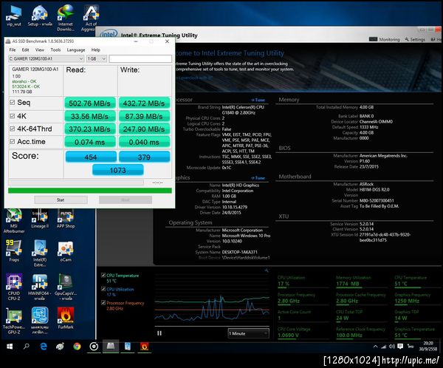
Task: Click the greyed Abort button
Action: coord(126,200)
